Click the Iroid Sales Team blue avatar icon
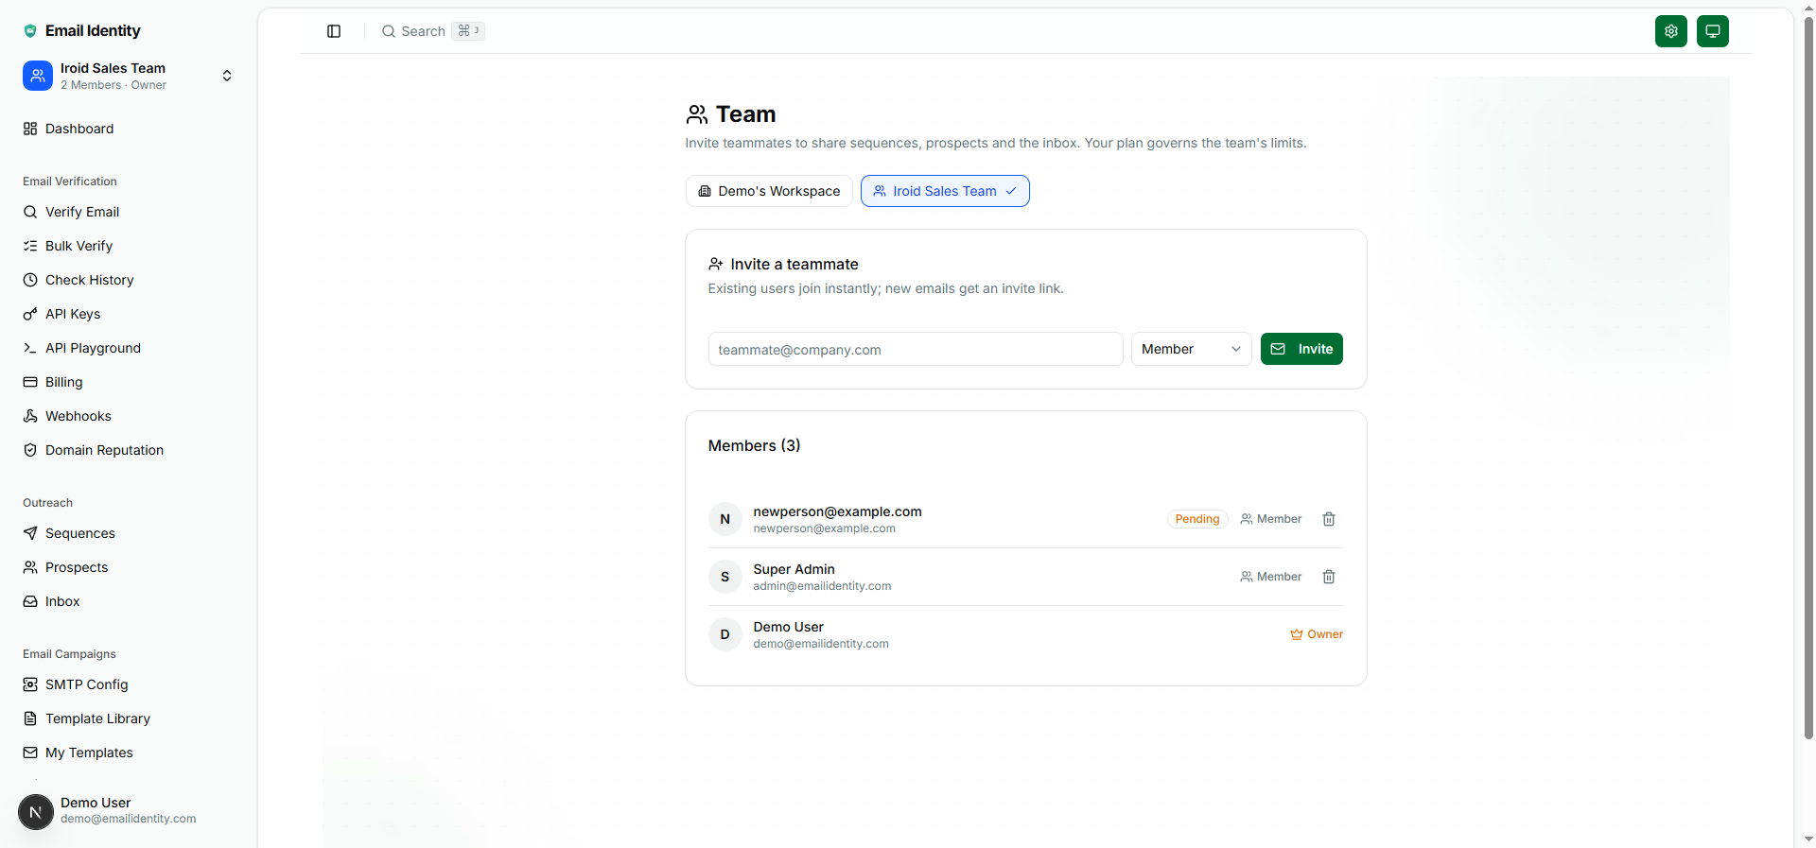This screenshot has height=848, width=1816. [x=38, y=76]
